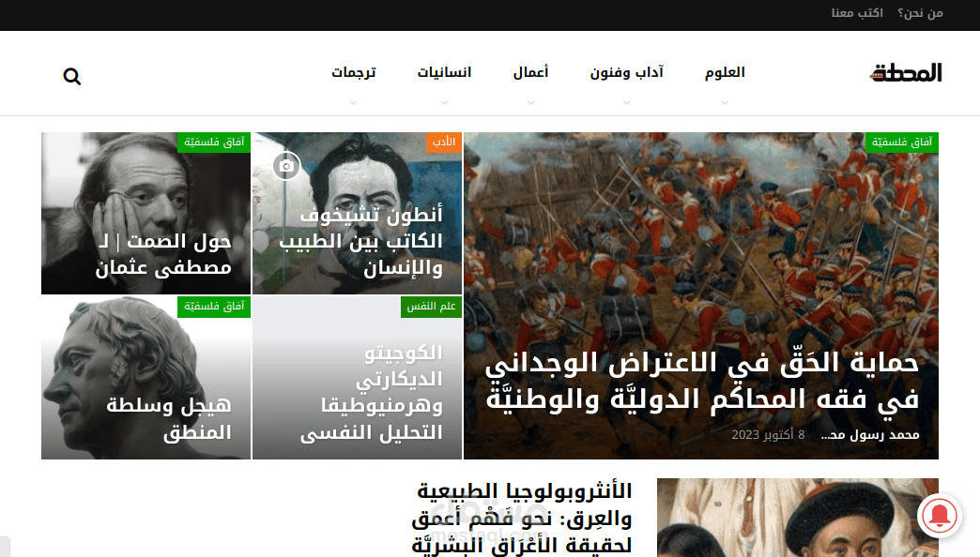Open the آداب وفنون menu item
Viewport: 980px width, 557px height.
pyautogui.click(x=627, y=72)
